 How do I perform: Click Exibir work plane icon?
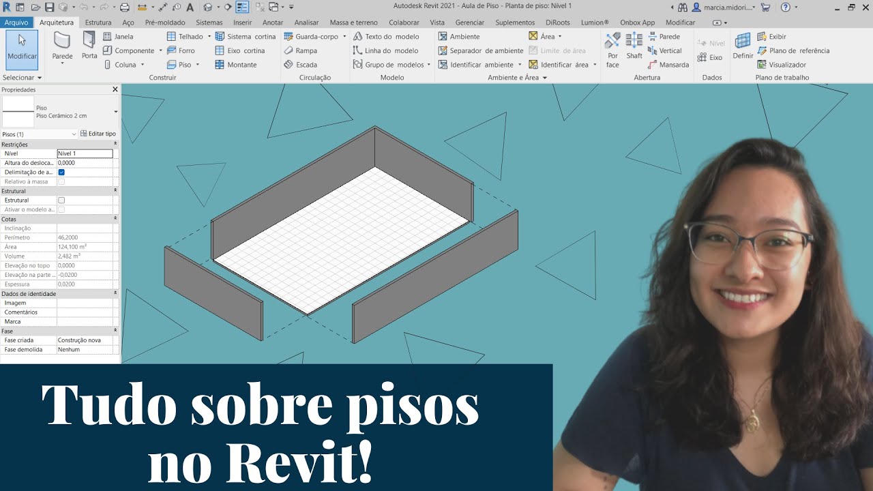[x=762, y=36]
